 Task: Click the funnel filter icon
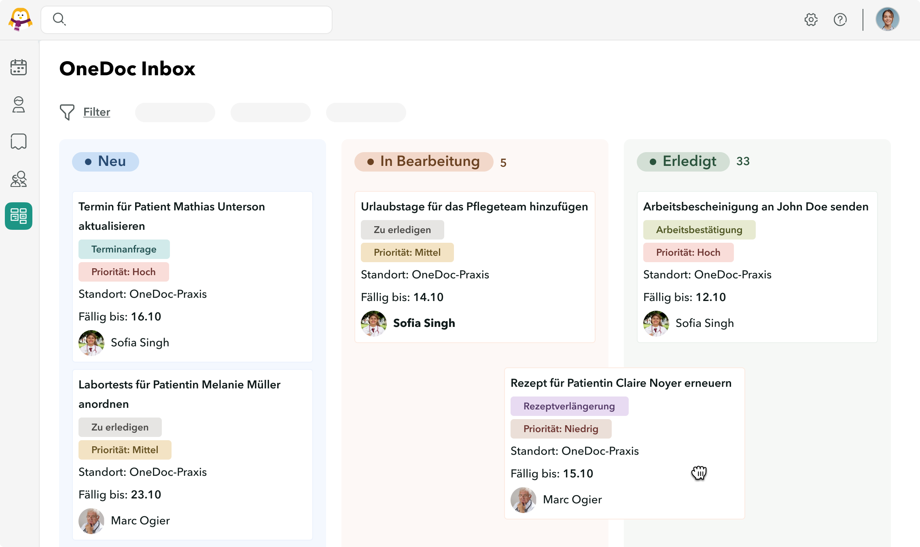pos(67,112)
